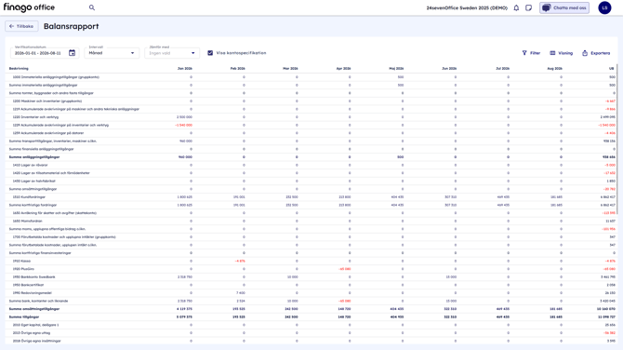Select row 1000 Immateriella anläggningstillgångar (gruppkonto)

pos(311,77)
